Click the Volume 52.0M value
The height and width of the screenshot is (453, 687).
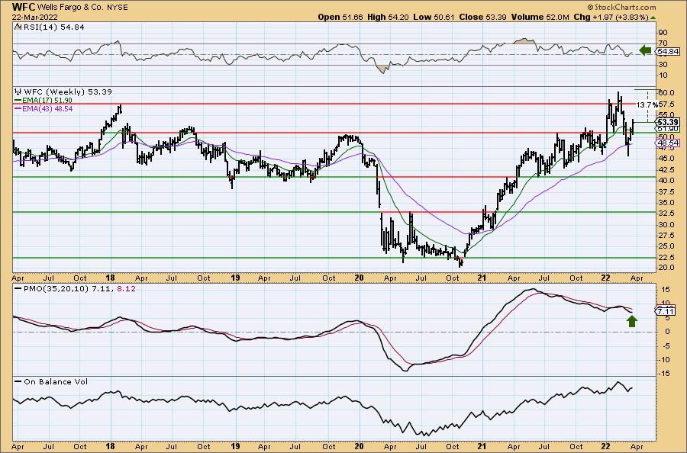pos(540,17)
